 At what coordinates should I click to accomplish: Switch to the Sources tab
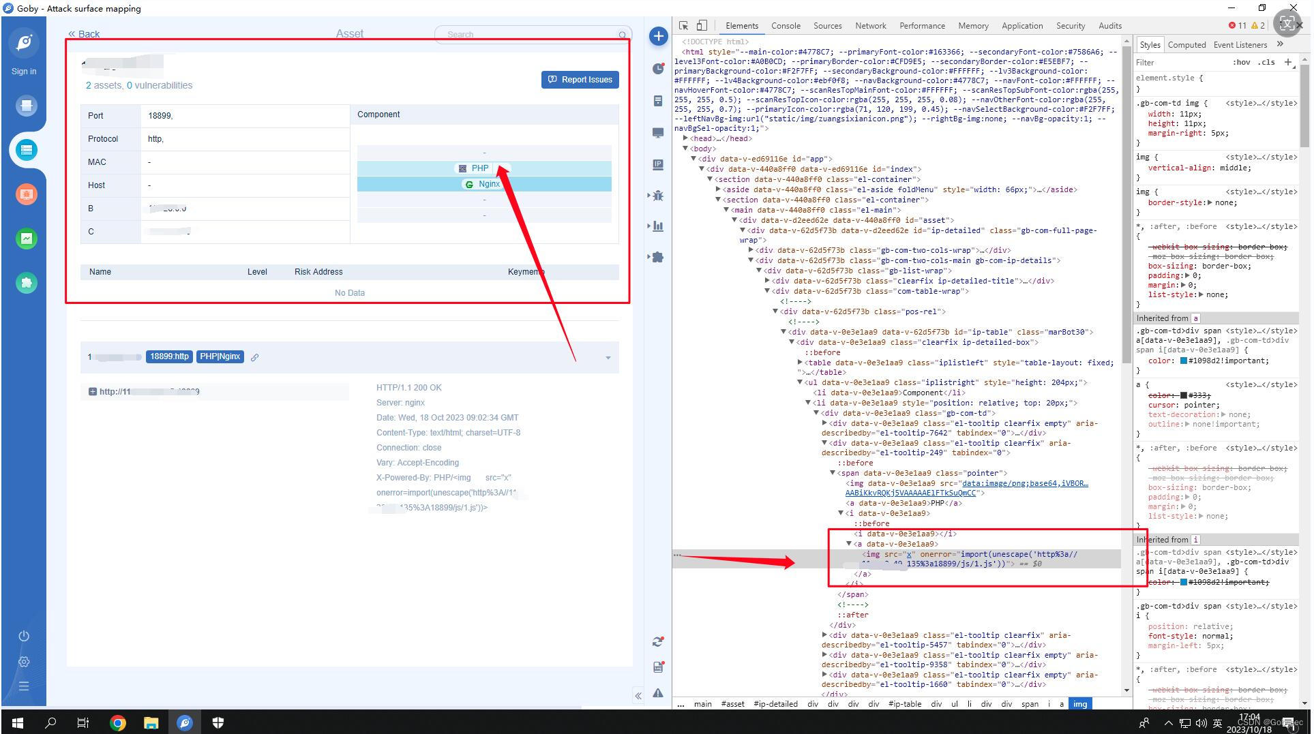coord(827,26)
